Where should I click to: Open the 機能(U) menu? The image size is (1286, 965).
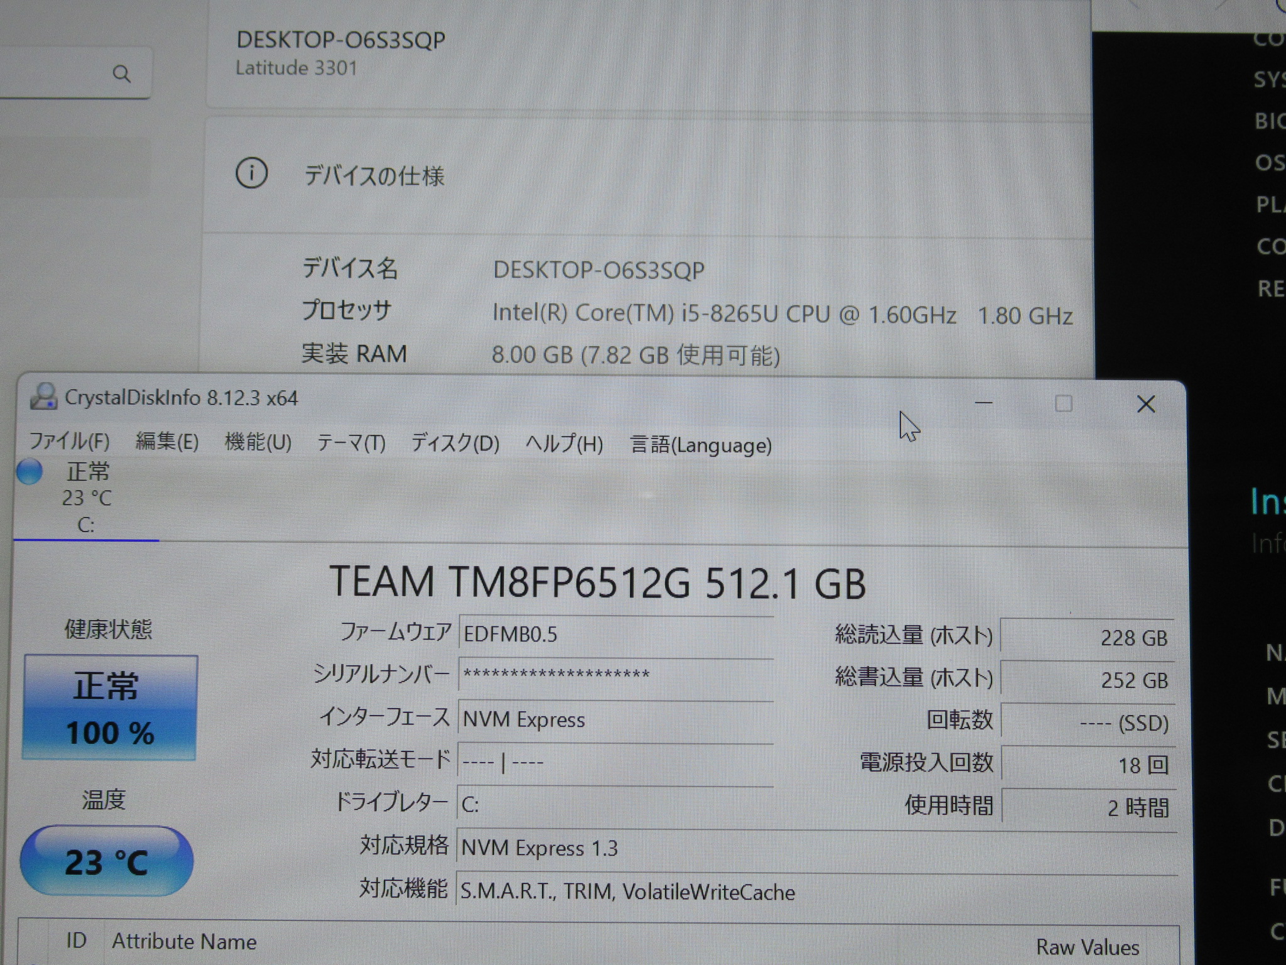pos(258,442)
